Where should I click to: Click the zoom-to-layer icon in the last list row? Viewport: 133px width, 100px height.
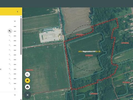(x=10, y=83)
